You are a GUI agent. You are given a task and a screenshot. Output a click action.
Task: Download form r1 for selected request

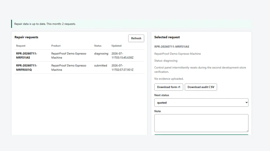(168, 87)
